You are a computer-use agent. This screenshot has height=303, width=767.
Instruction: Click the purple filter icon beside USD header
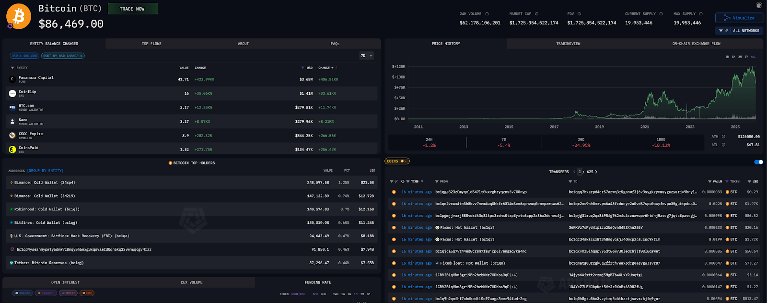pos(302,68)
